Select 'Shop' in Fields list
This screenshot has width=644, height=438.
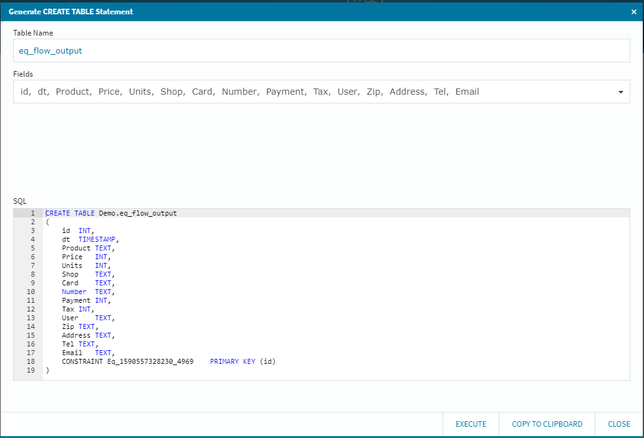(x=171, y=92)
